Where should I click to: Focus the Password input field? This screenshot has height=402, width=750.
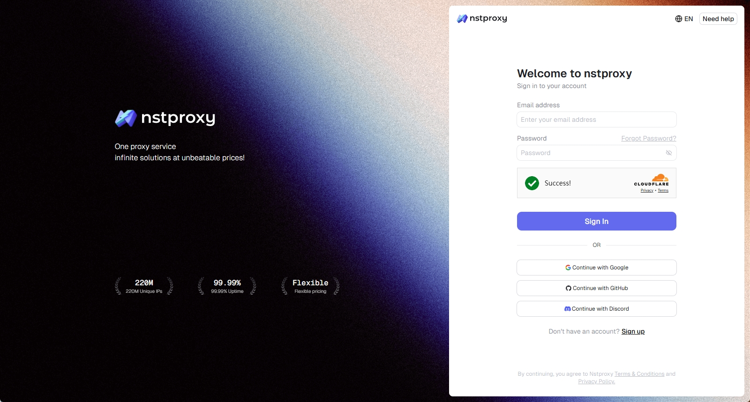596,153
